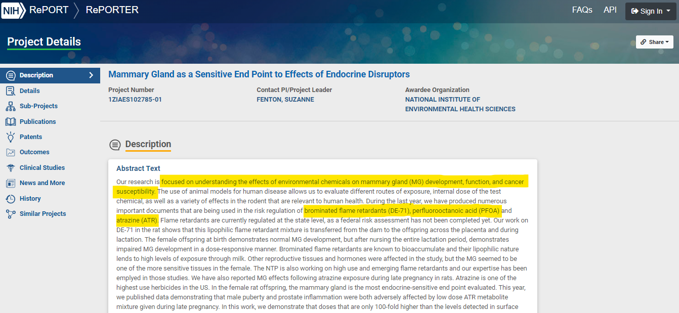Select the Description sidebar tab
Screen dimensions: 679x313
tap(50, 75)
